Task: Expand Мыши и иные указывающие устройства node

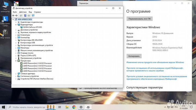Action: [16, 50]
